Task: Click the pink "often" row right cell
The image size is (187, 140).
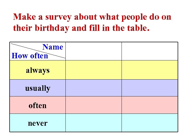Action: pyautogui.click(x=150, y=105)
